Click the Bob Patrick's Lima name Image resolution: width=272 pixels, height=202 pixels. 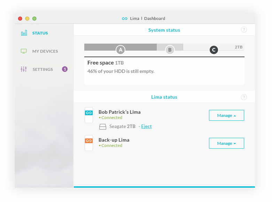(119, 112)
